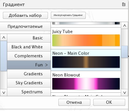
Task: Click the gradient list scroll down arrow
Action: [125, 93]
